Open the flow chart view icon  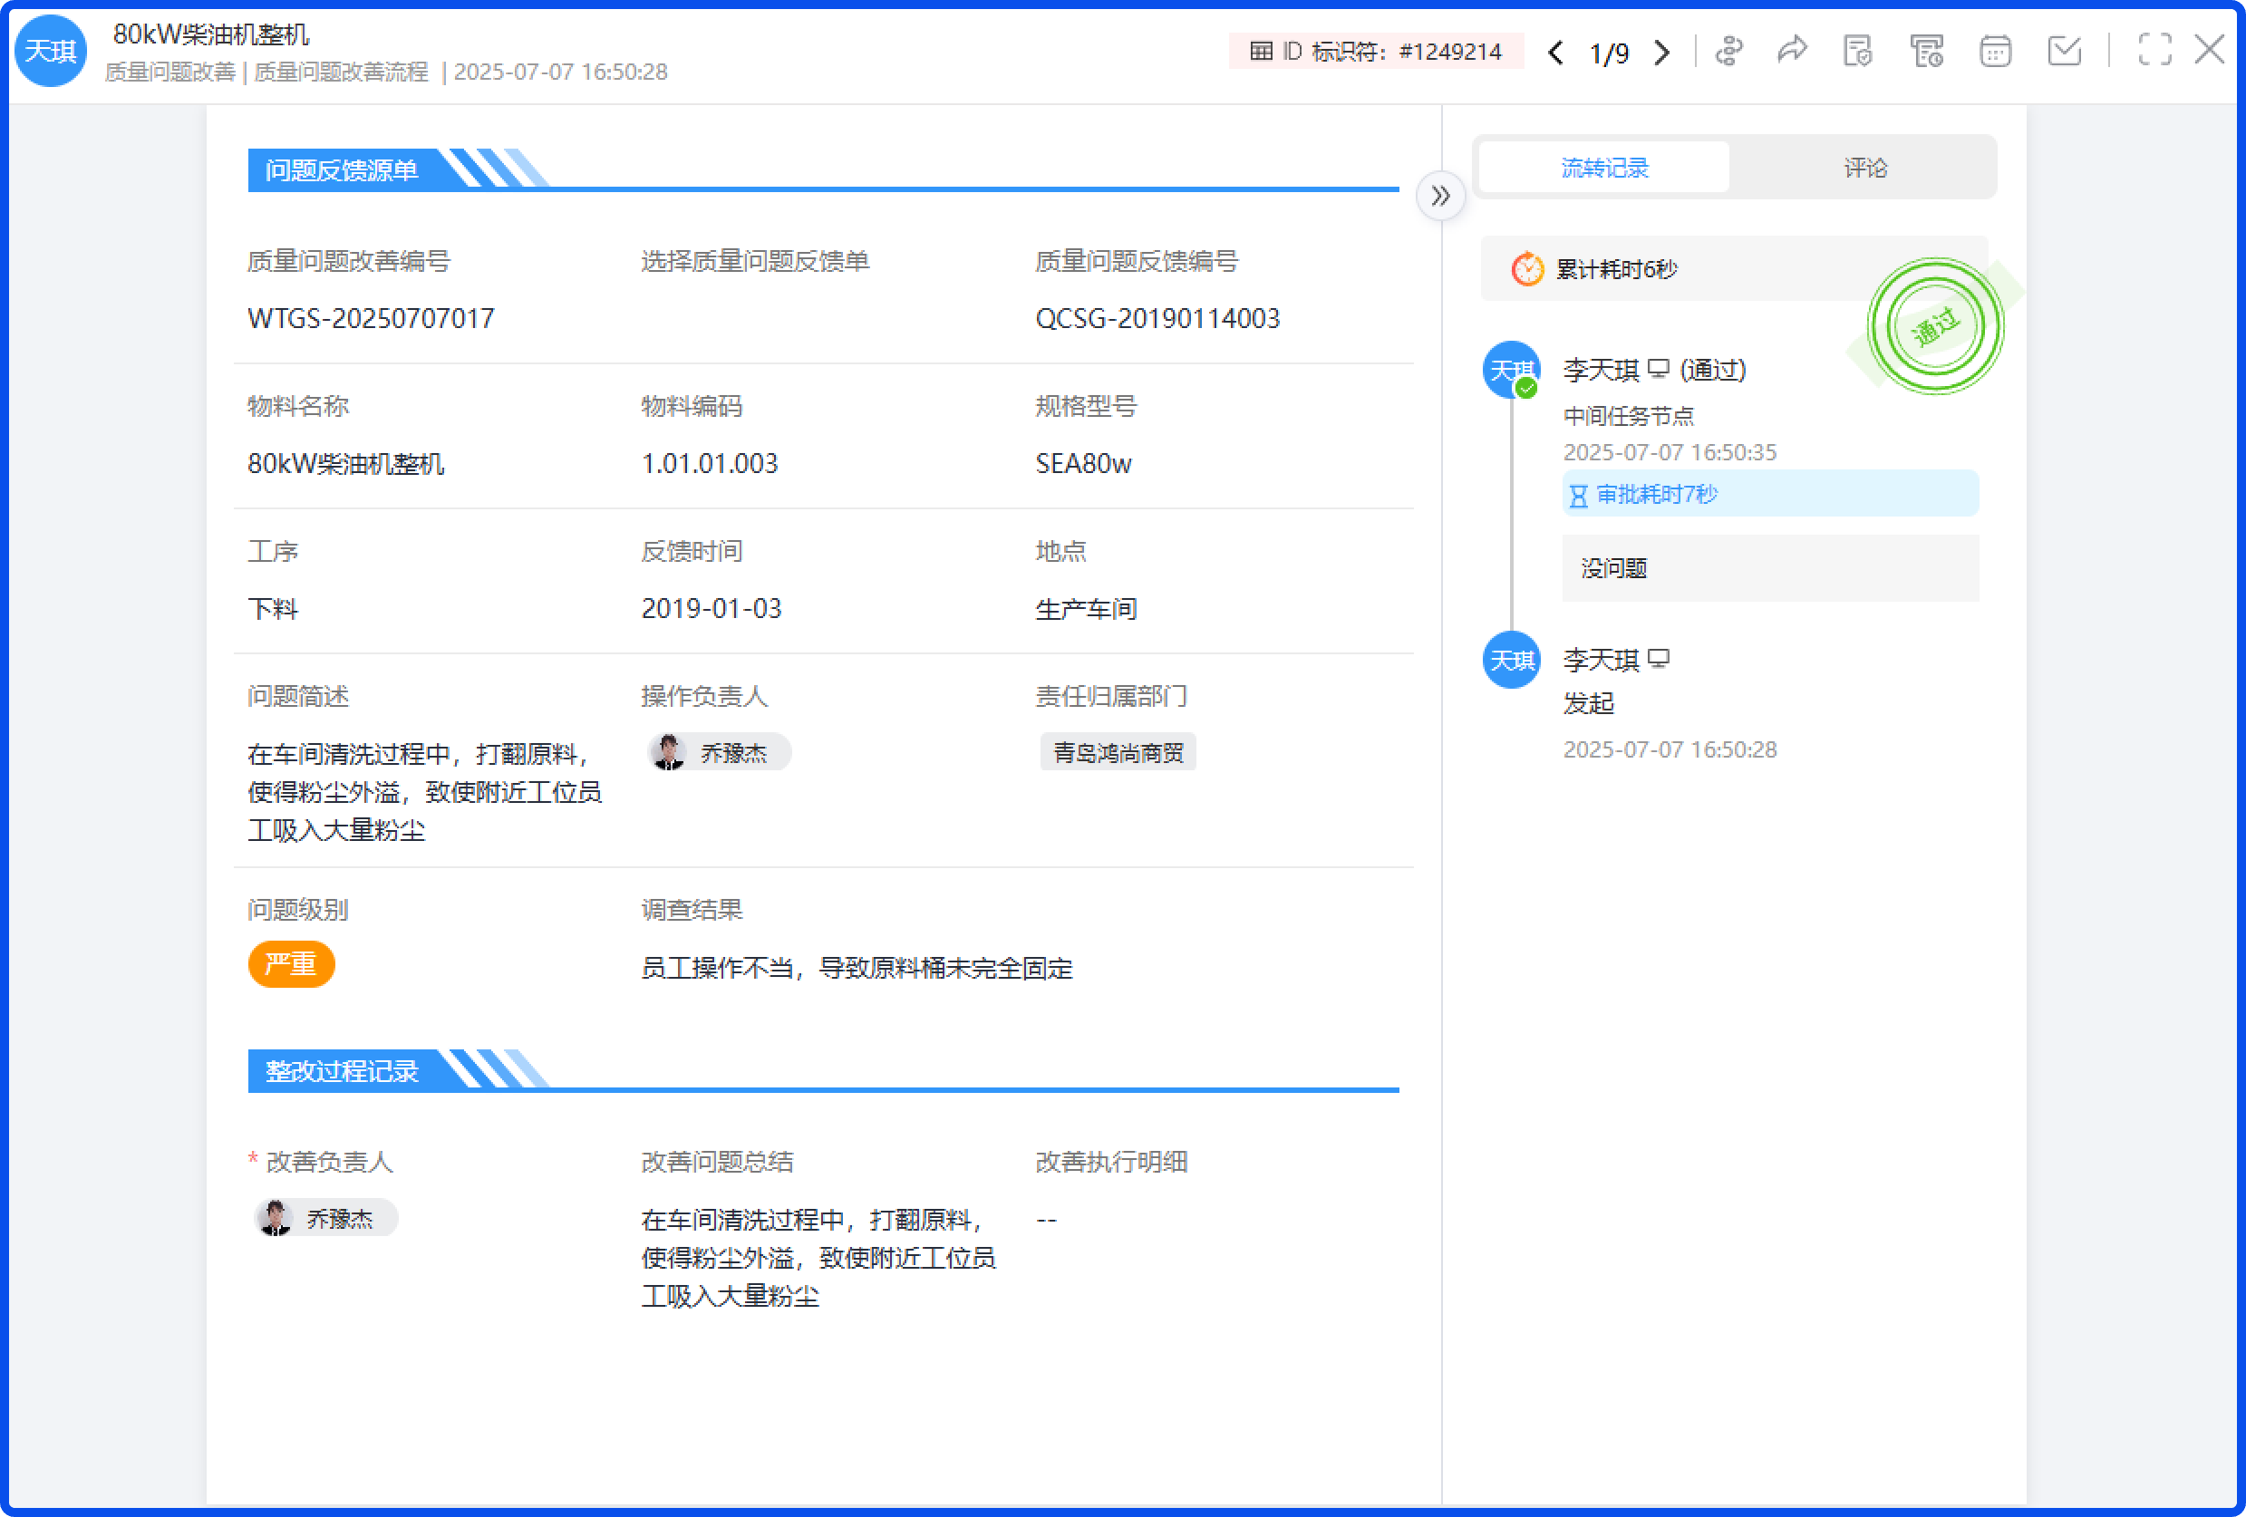(1730, 52)
